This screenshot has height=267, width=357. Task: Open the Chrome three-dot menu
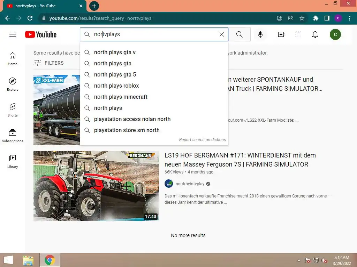click(x=349, y=18)
